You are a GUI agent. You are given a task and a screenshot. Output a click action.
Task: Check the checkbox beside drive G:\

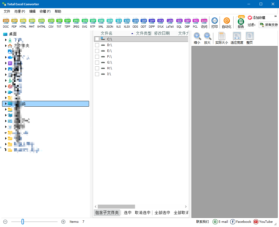click(x=97, y=62)
